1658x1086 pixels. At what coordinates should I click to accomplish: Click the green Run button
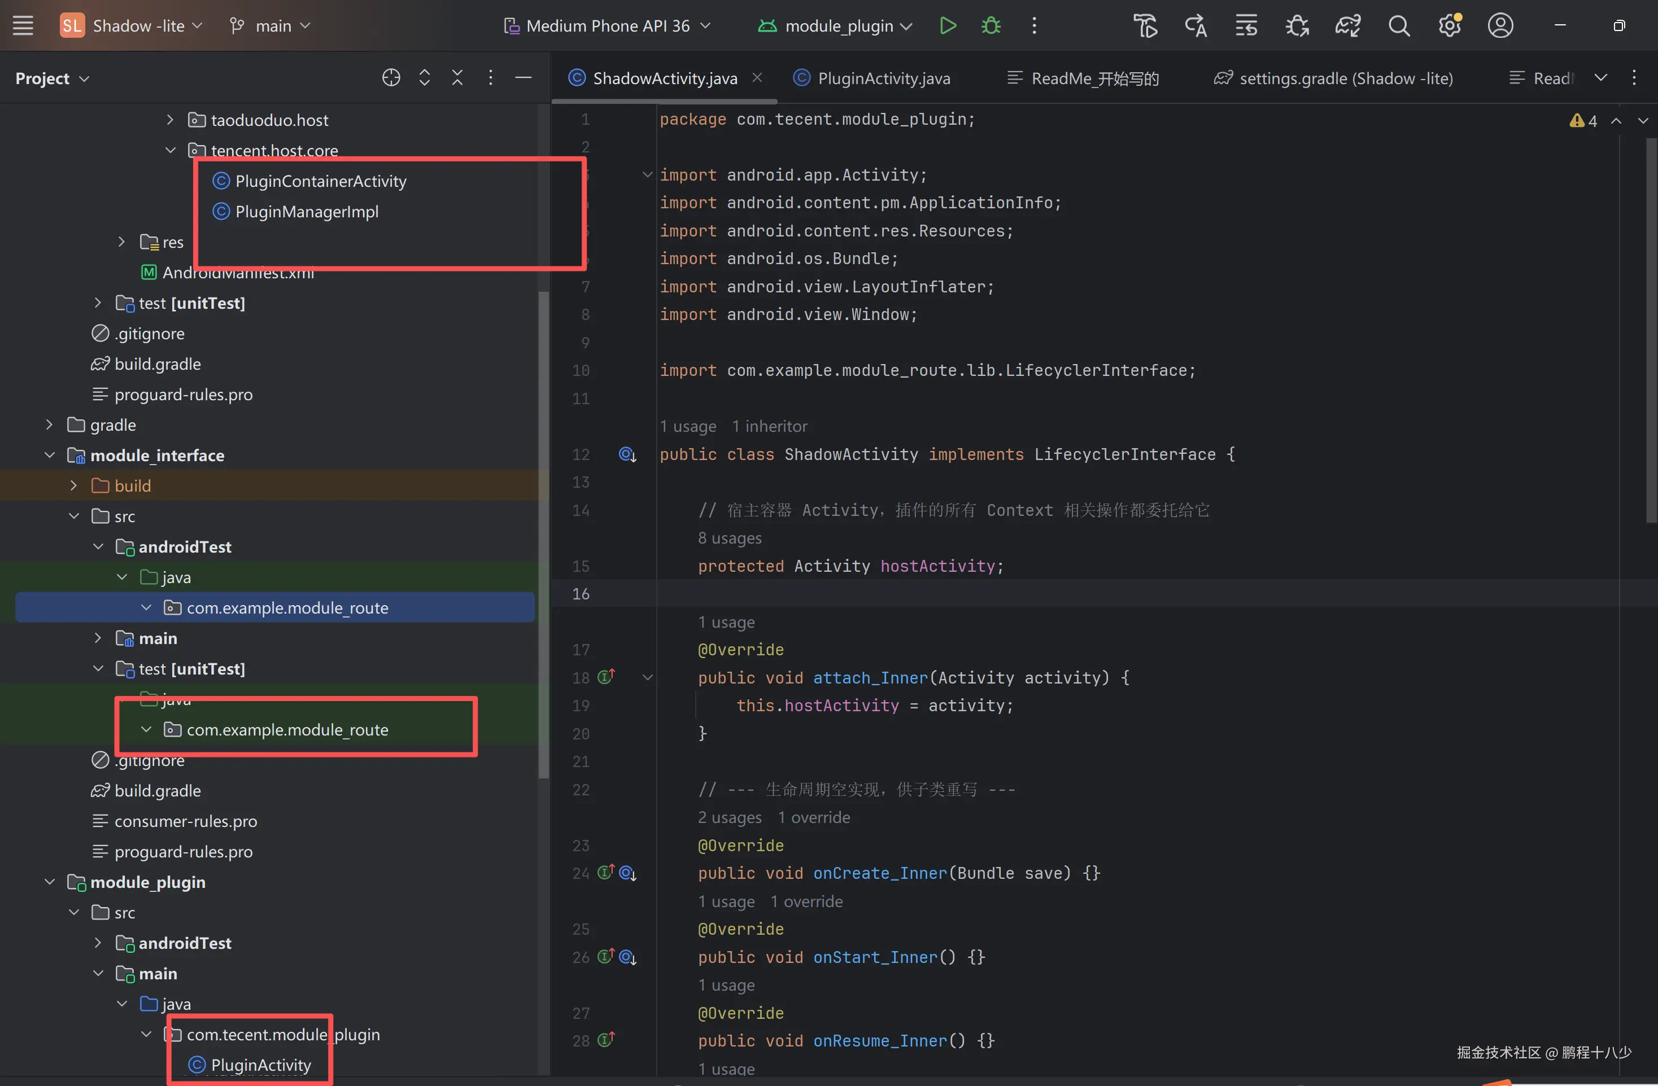pos(948,26)
